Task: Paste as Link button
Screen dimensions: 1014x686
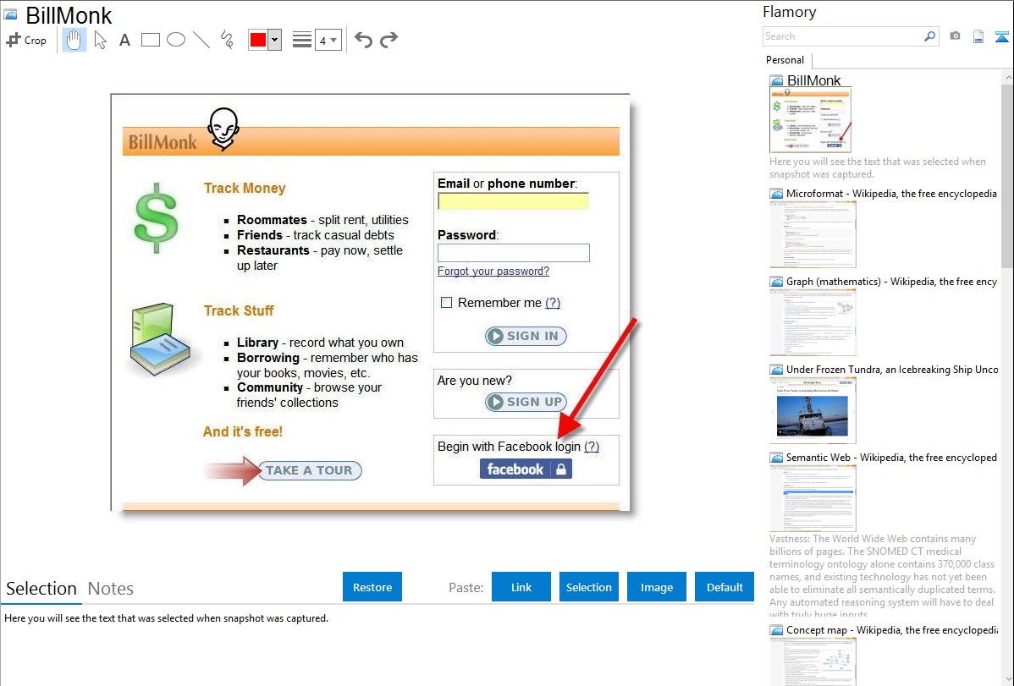Action: pyautogui.click(x=521, y=587)
